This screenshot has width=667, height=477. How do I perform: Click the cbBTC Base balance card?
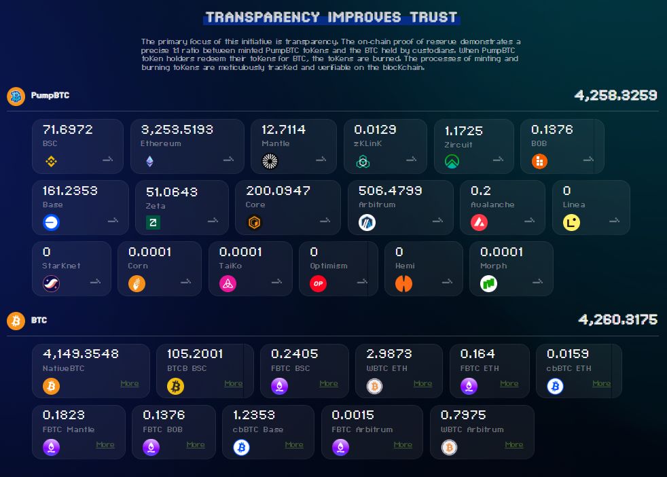268,431
